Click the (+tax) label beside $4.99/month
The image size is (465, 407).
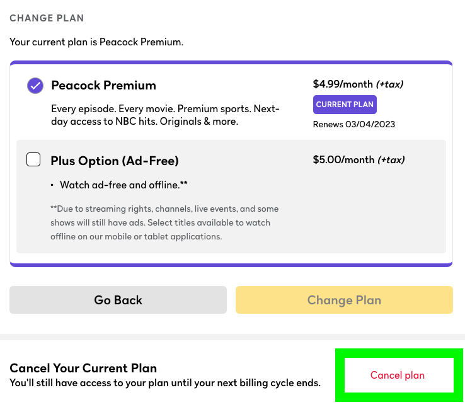[x=389, y=84]
